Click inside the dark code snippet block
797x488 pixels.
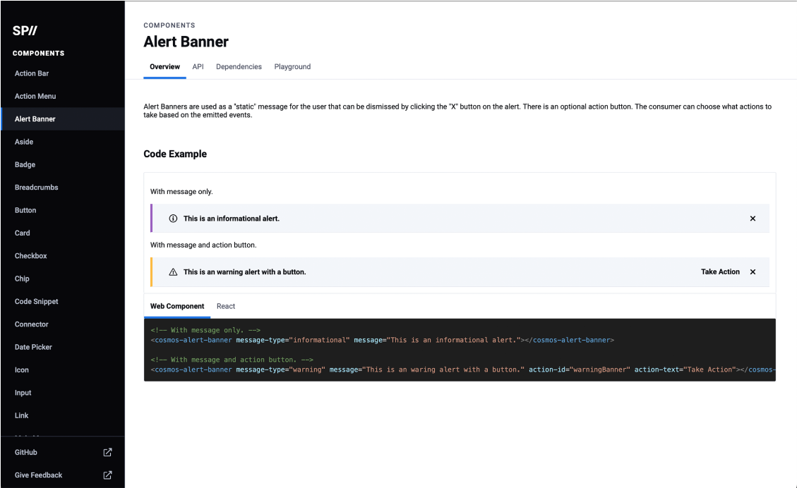459,353
